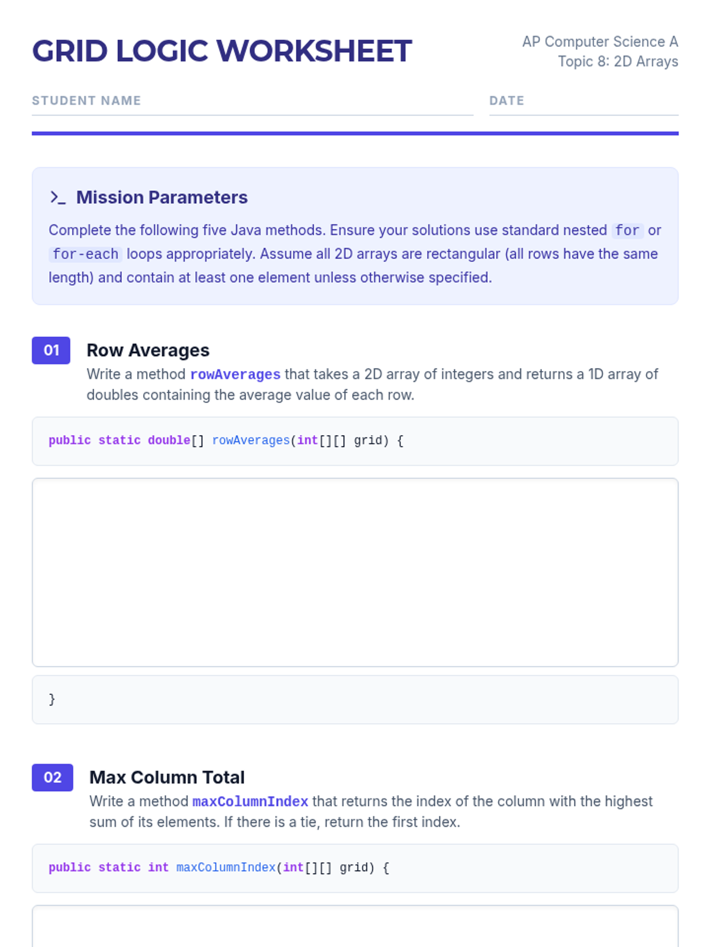Click the inline 'for' code tag
Screen dimensions: 710x947
627,230
